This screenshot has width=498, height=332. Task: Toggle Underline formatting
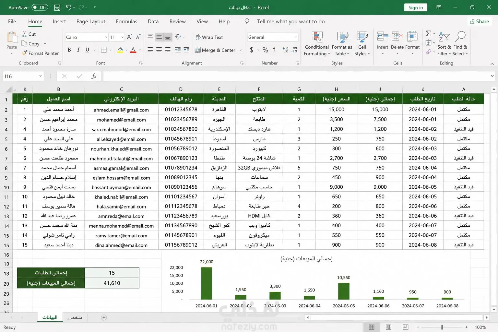pyautogui.click(x=87, y=50)
